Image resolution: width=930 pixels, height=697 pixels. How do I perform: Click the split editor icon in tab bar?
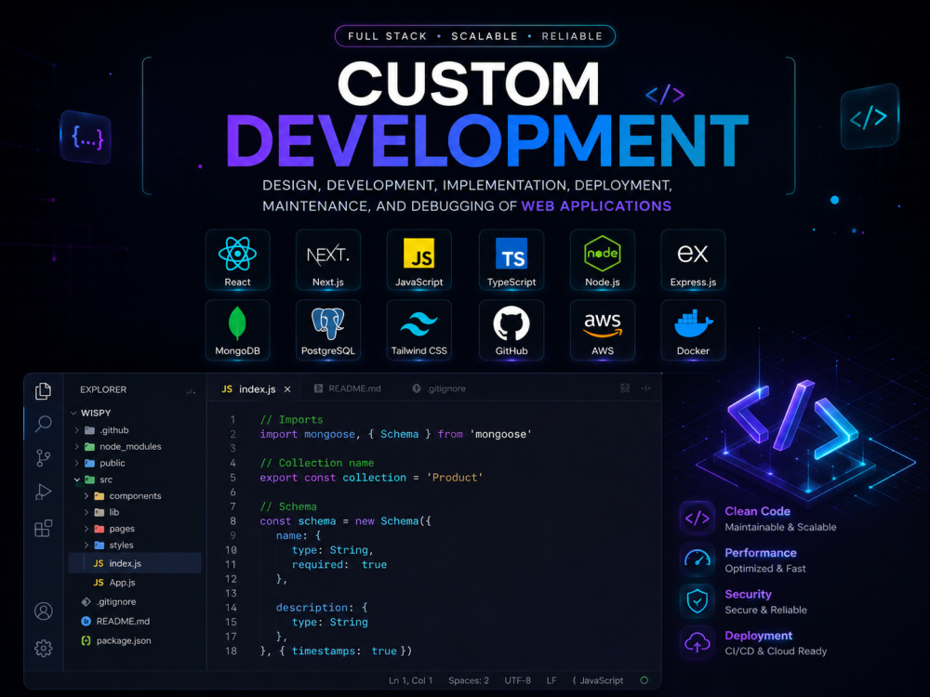pos(625,388)
